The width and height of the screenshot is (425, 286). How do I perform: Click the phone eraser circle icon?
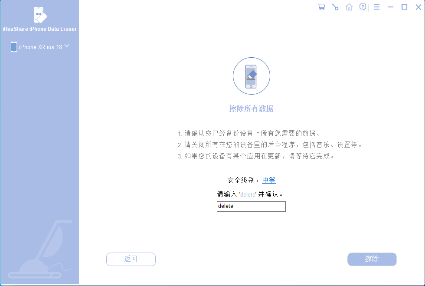pos(251,76)
